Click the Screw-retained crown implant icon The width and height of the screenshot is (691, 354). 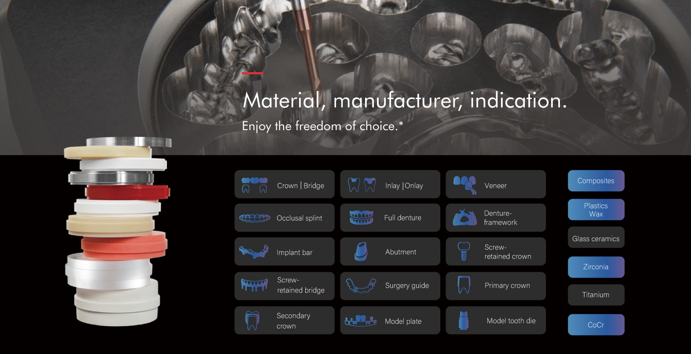click(x=464, y=252)
